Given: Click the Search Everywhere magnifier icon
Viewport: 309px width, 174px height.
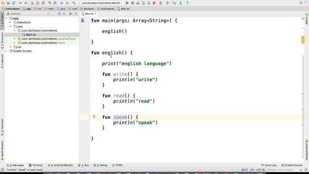Looking at the screenshot, I should click(x=301, y=3).
